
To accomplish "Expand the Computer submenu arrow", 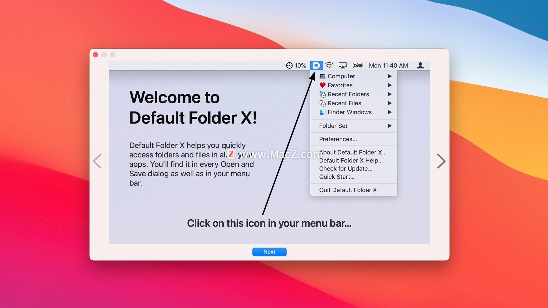I will click(x=390, y=76).
